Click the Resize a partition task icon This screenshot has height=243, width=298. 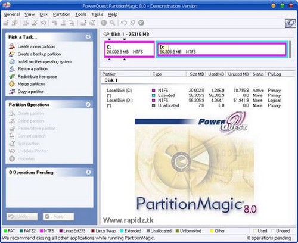[12, 69]
